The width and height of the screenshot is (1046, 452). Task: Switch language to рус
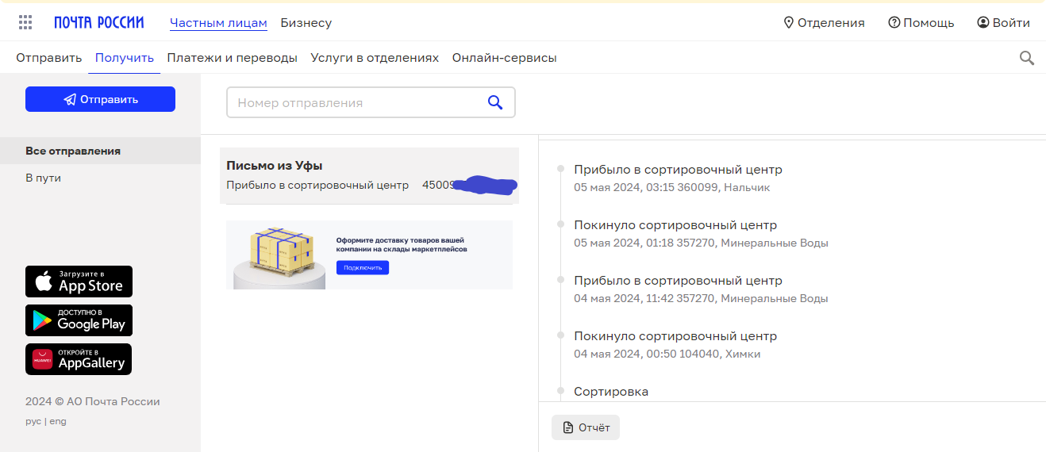click(x=33, y=421)
